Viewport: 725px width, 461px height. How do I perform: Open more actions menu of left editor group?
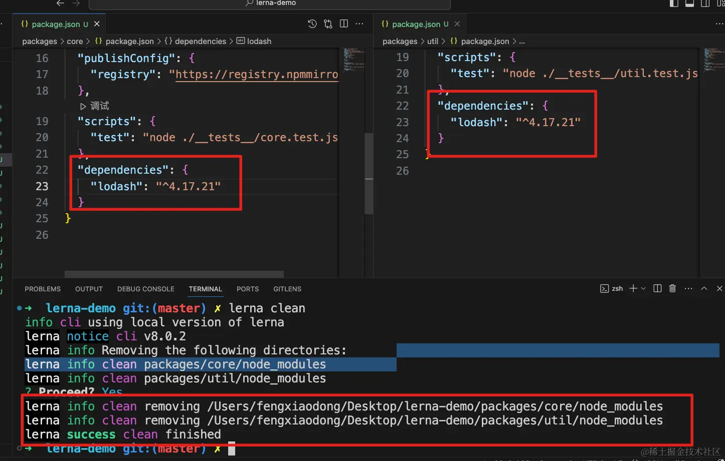359,24
